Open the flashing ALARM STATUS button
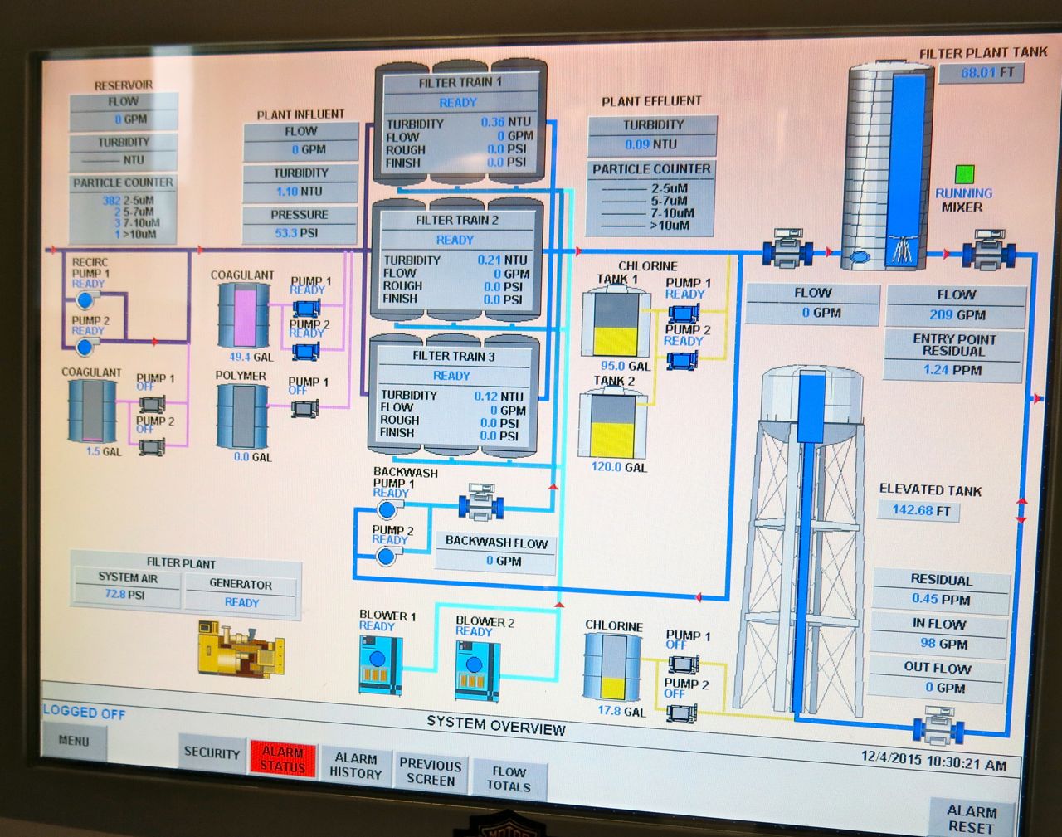1062x837 pixels. pyautogui.click(x=282, y=759)
